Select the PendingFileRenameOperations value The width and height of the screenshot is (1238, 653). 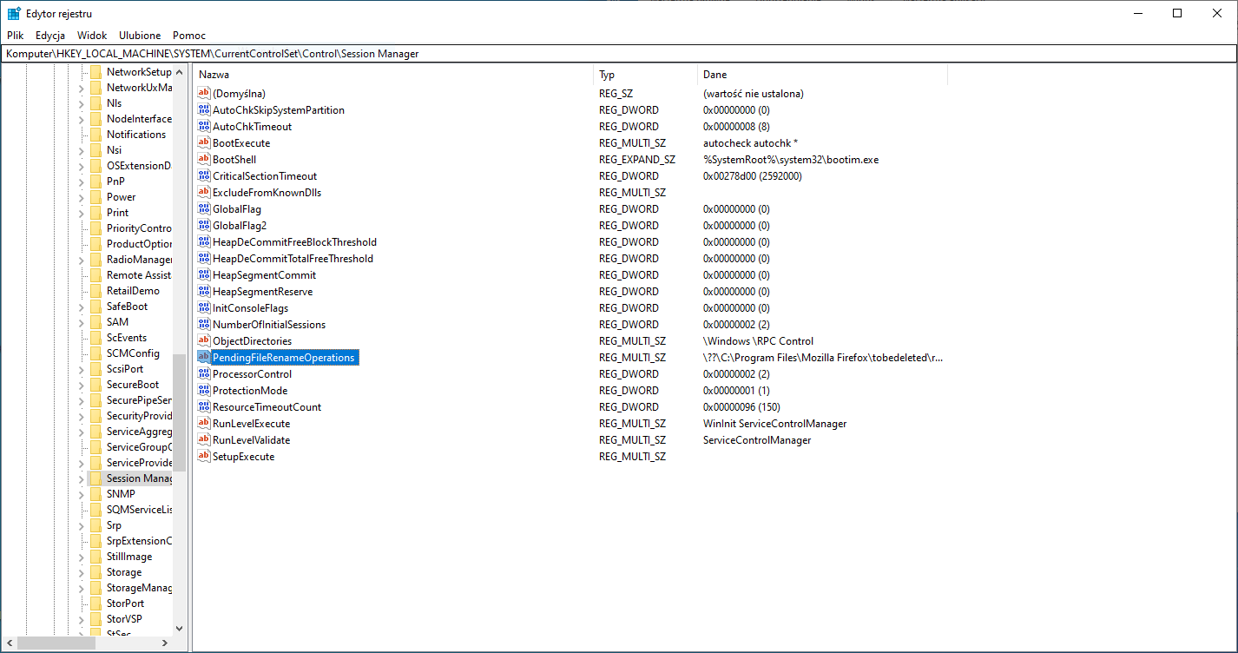click(283, 358)
